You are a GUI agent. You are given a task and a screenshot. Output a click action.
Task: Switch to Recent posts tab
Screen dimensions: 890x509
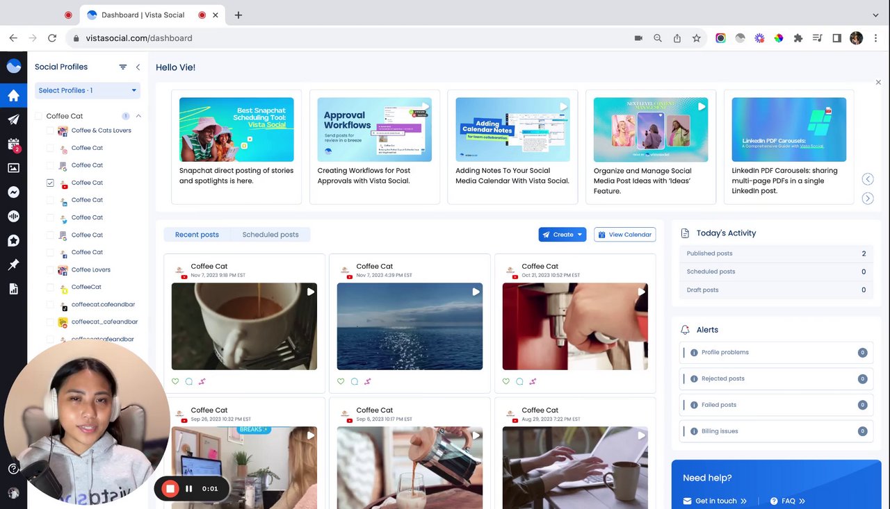(197, 235)
